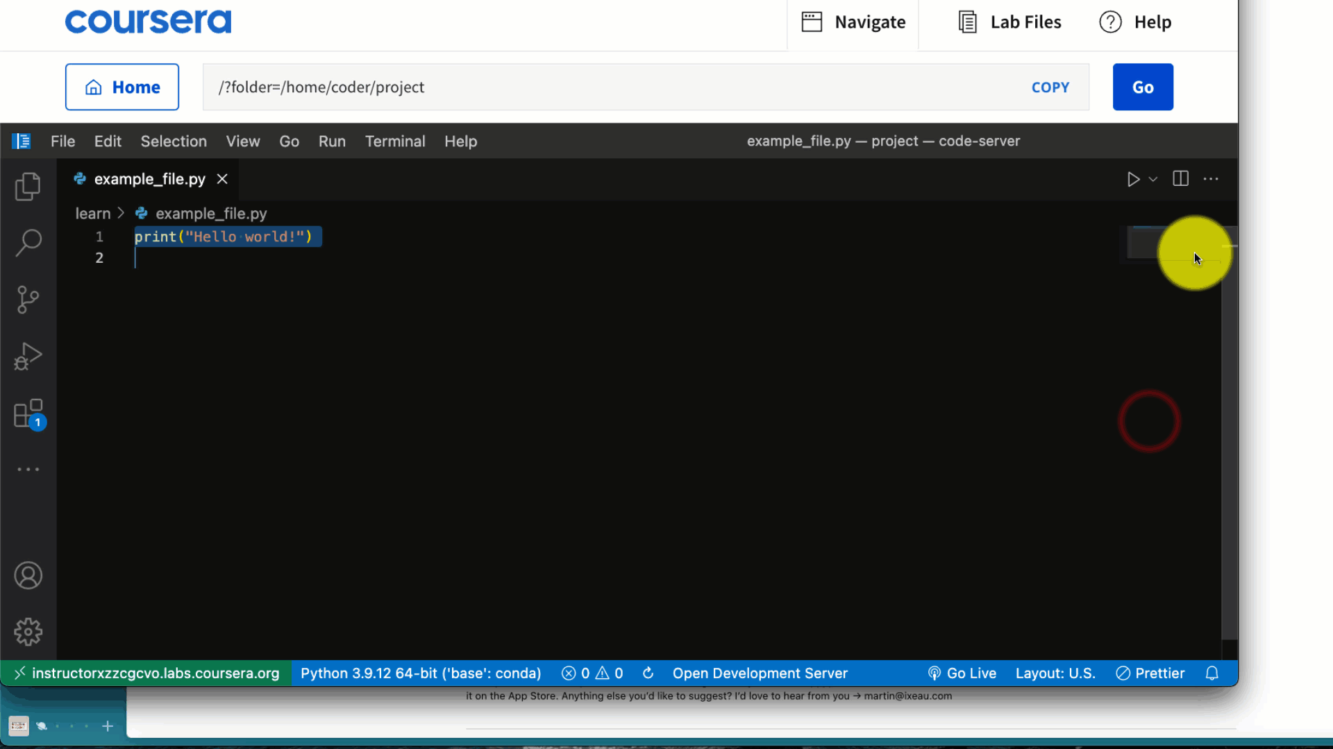Image resolution: width=1333 pixels, height=749 pixels.
Task: Open the Run menu
Action: 332,141
